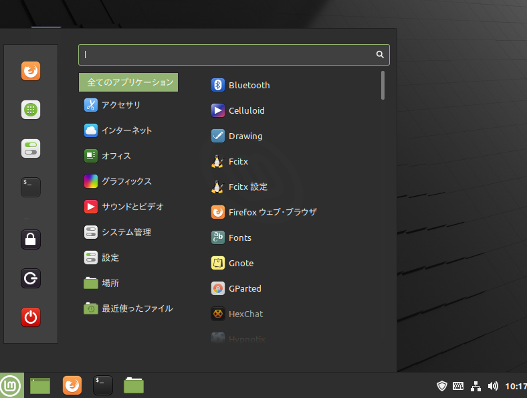Click the sound volume tray icon
The image size is (527, 398).
click(x=493, y=386)
